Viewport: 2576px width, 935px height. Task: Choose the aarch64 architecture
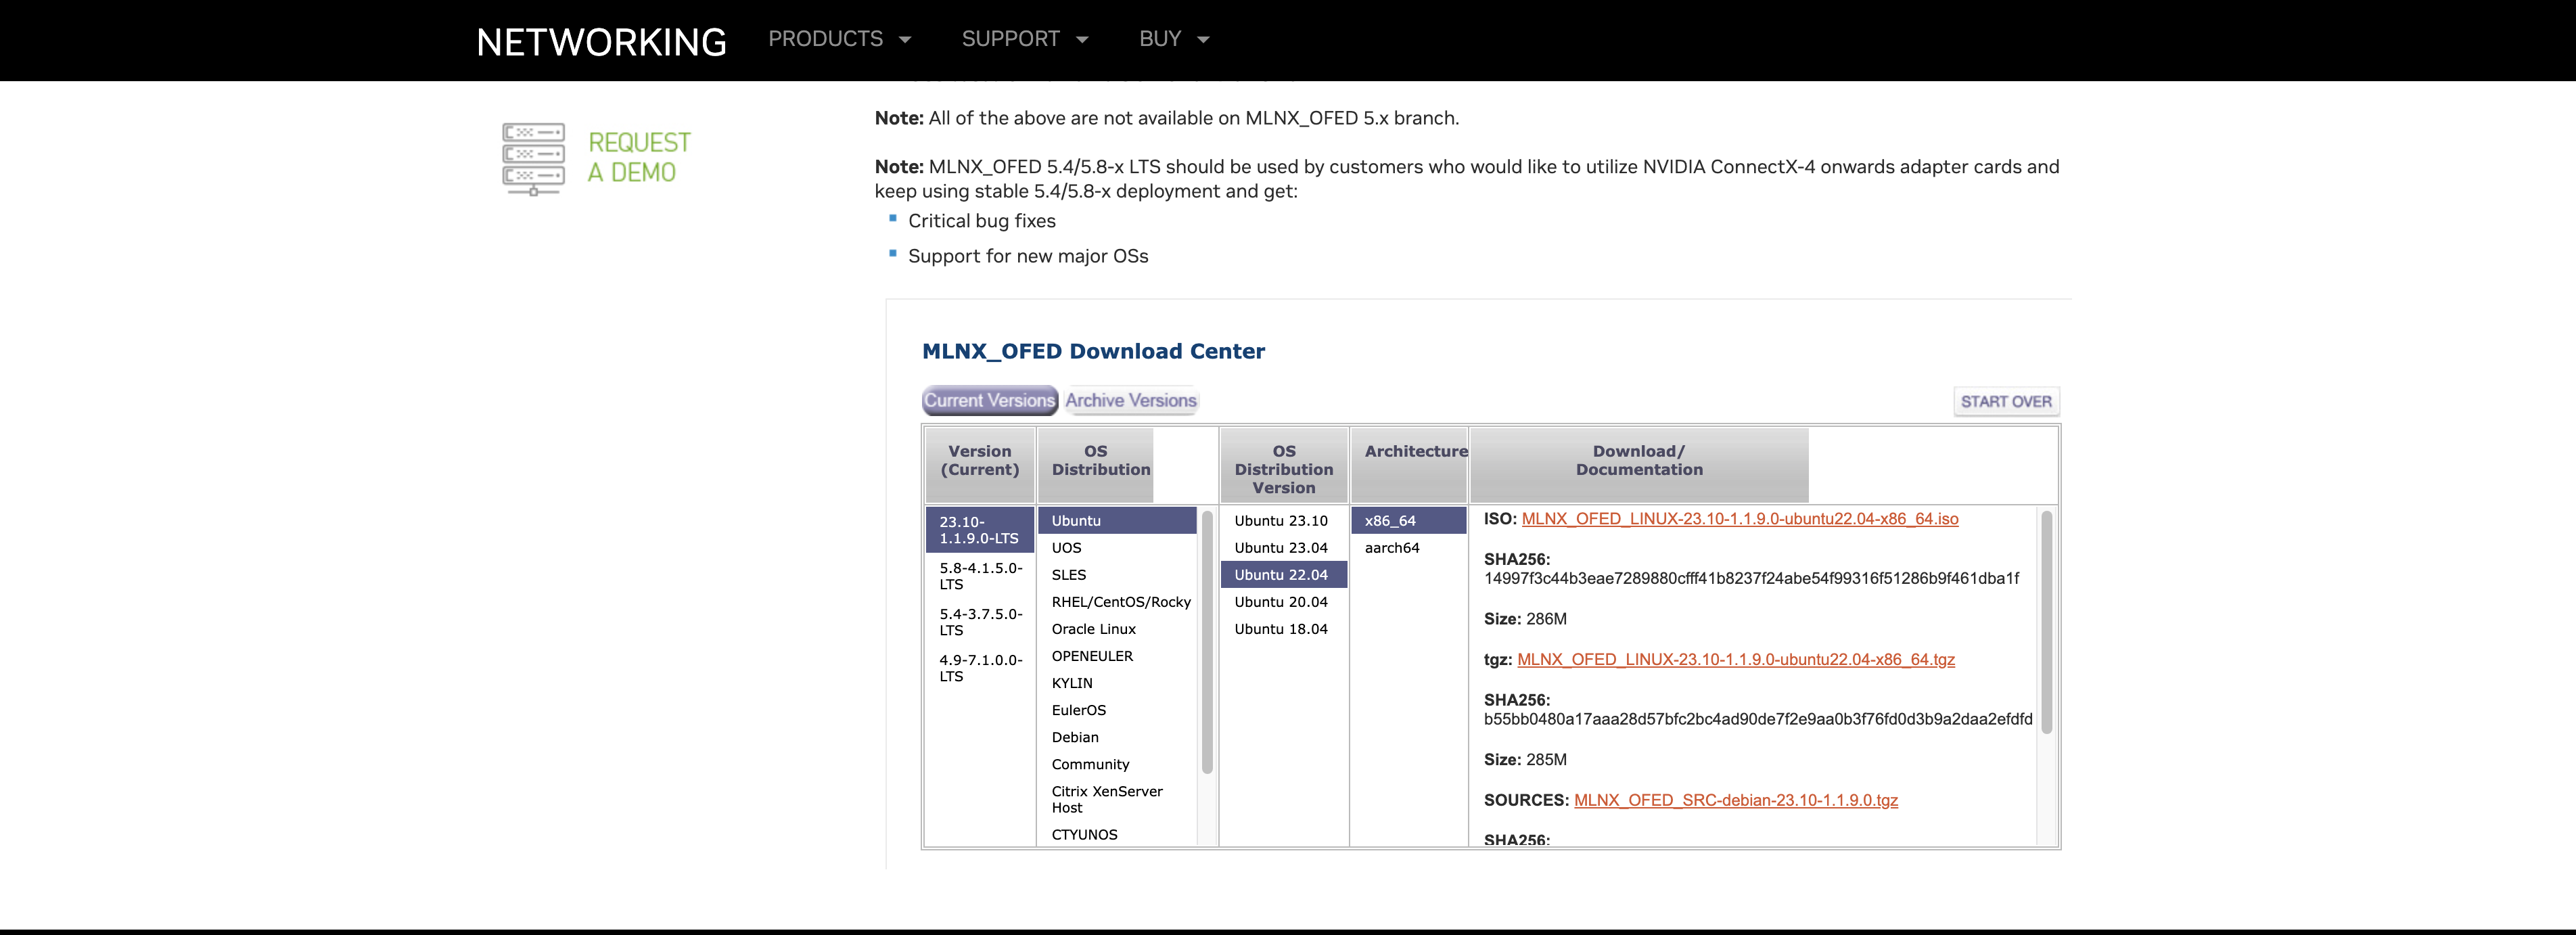(1391, 548)
